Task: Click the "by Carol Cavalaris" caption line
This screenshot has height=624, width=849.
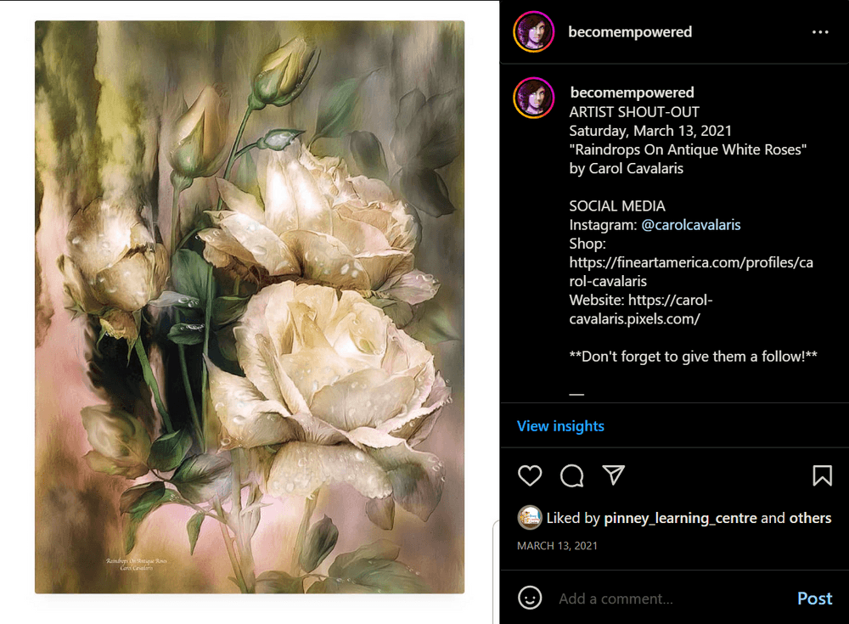Action: [626, 168]
